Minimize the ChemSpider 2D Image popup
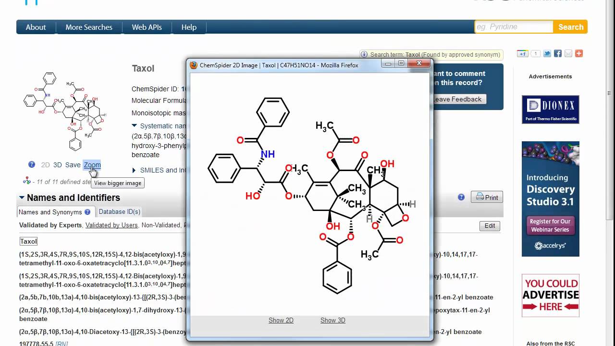Screen dimensions: 615x346 pyautogui.click(x=389, y=63)
